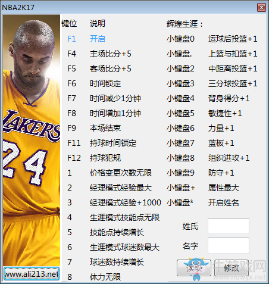Select the F12 hotkey label
The width and height of the screenshot is (269, 284).
point(74,158)
